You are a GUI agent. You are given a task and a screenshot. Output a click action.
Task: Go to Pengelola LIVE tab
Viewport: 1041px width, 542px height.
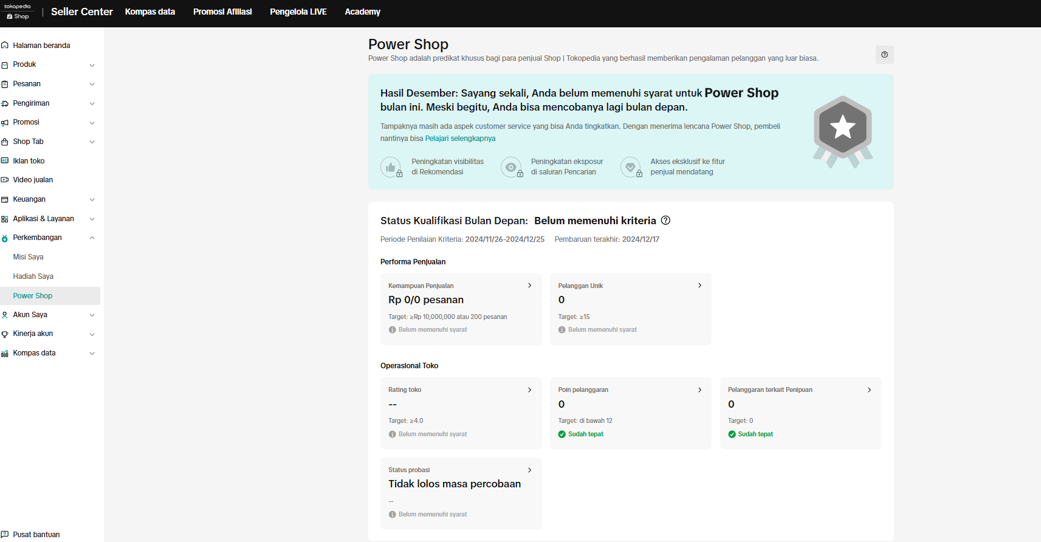[298, 12]
